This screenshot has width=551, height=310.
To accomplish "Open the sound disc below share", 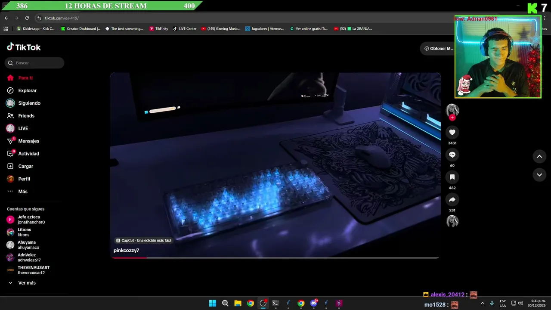I will [452, 221].
